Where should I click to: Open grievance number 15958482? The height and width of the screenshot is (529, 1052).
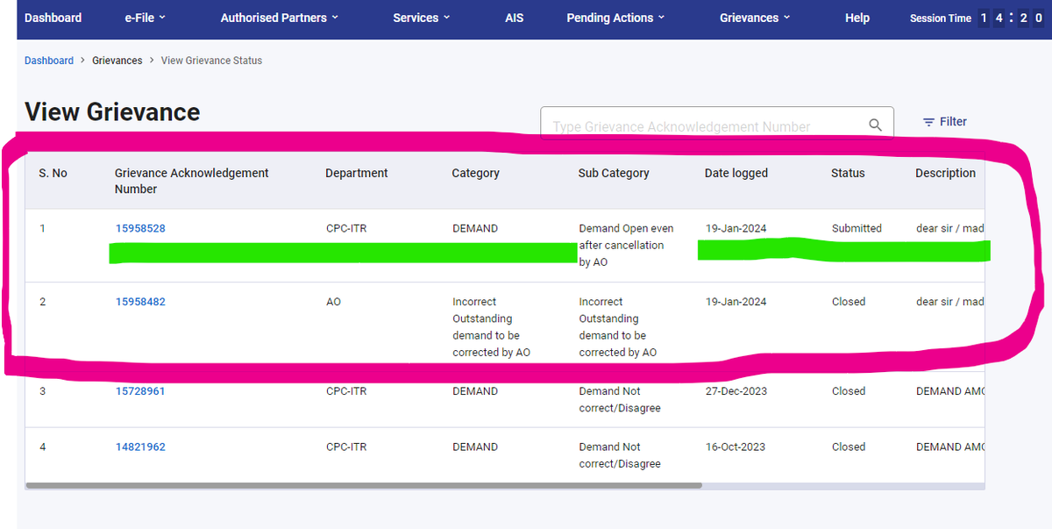pos(140,302)
